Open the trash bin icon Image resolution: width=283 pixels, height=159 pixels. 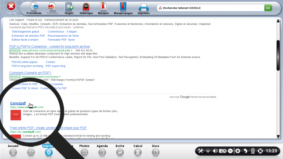(x=253, y=151)
